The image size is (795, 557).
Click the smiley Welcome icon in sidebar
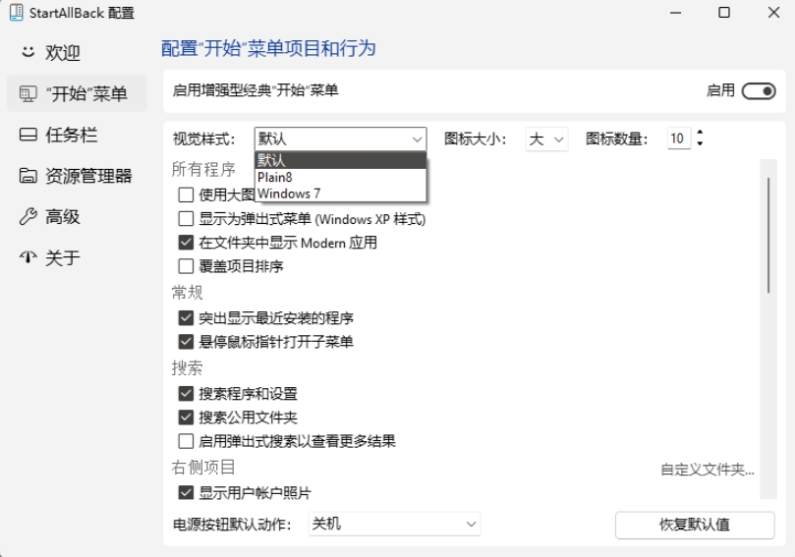pos(28,52)
